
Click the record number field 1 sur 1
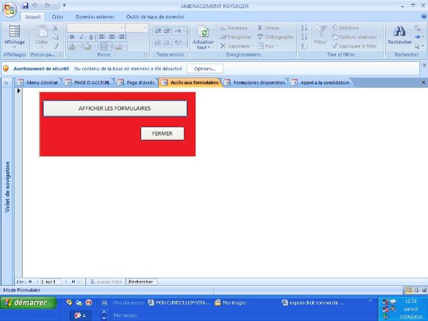pyautogui.click(x=51, y=282)
